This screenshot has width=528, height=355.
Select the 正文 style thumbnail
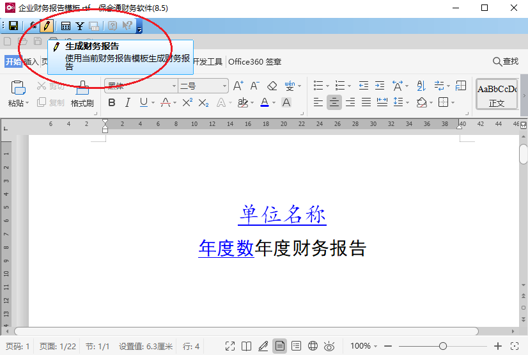pyautogui.click(x=497, y=95)
